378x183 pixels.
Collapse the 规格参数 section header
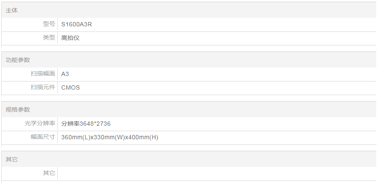click(x=18, y=110)
